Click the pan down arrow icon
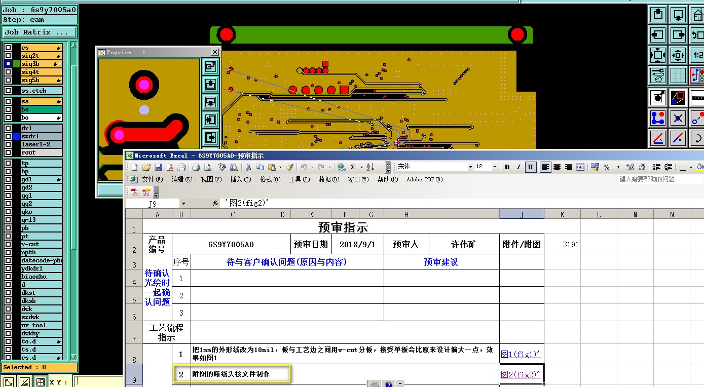This screenshot has width=704, height=387. [678, 14]
